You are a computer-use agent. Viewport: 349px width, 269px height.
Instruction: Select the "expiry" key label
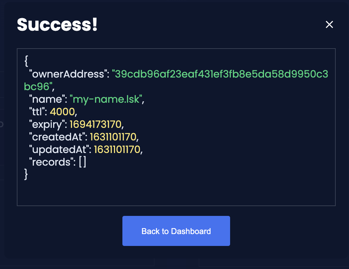point(47,124)
